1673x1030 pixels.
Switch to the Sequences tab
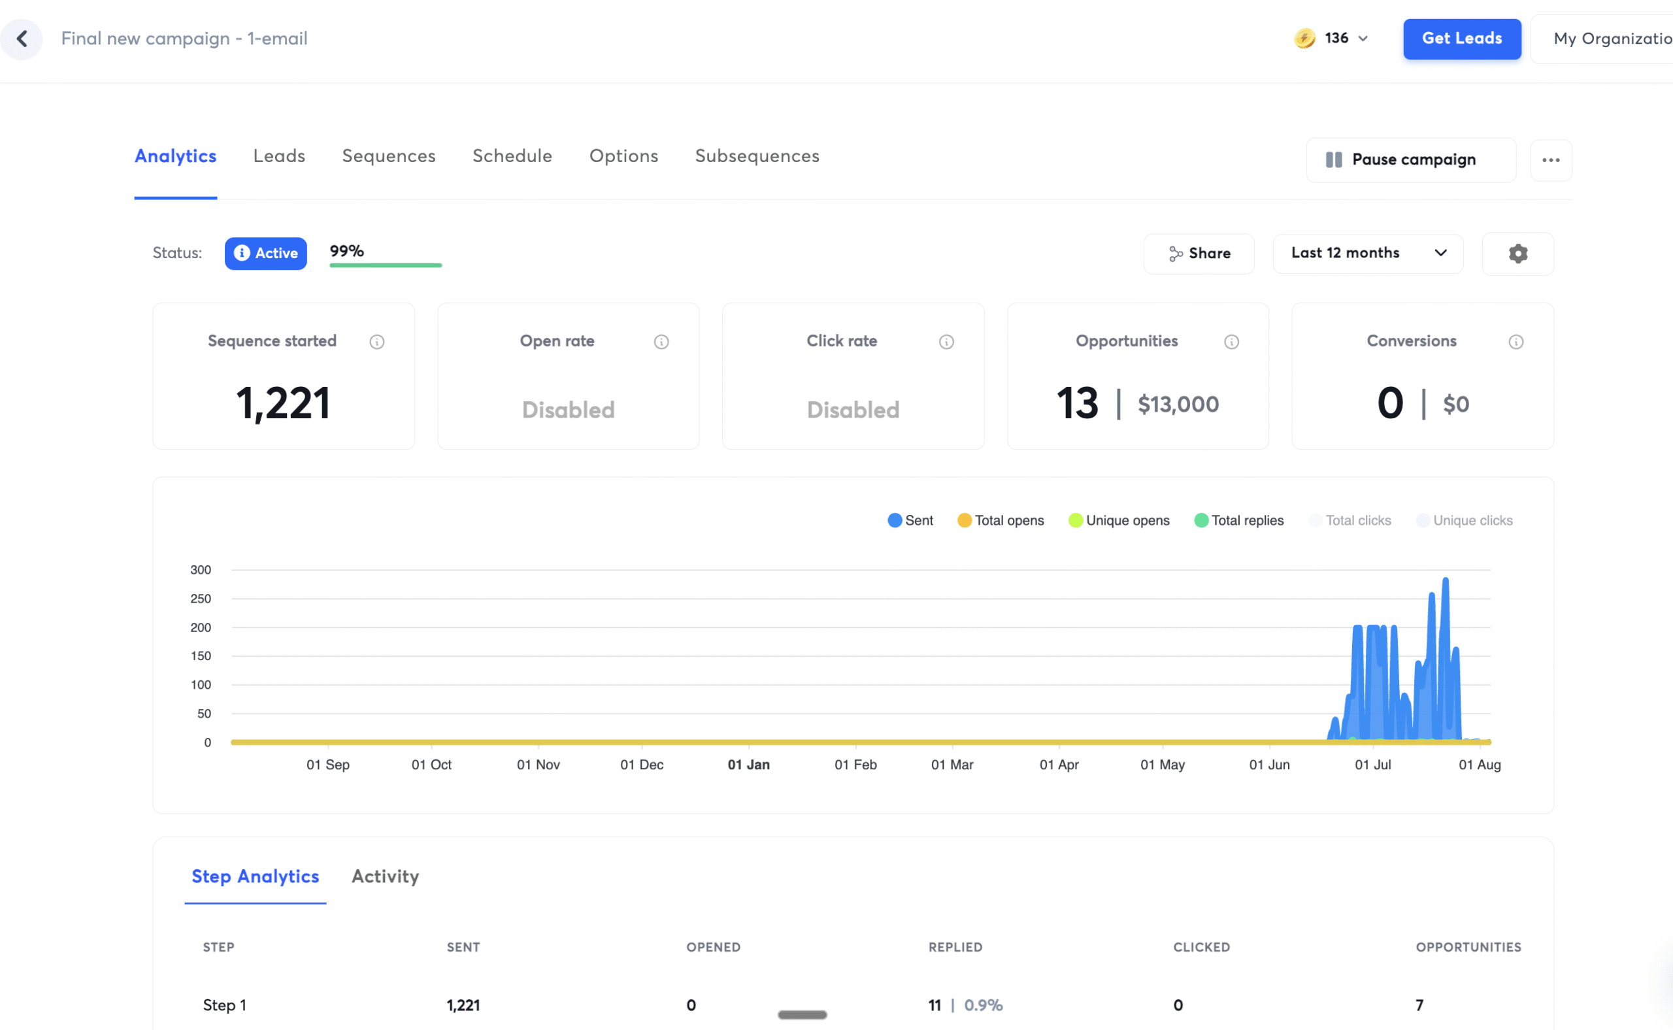pyautogui.click(x=388, y=156)
